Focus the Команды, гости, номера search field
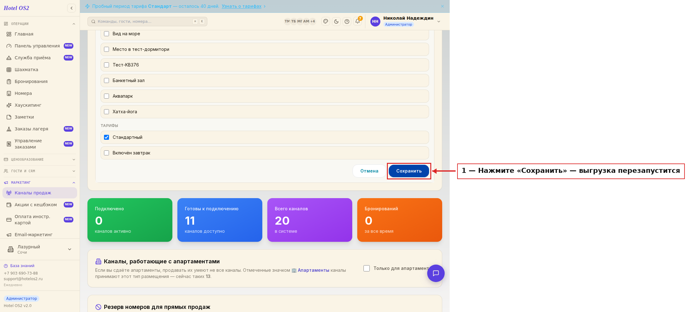692x312 pixels. [x=147, y=22]
